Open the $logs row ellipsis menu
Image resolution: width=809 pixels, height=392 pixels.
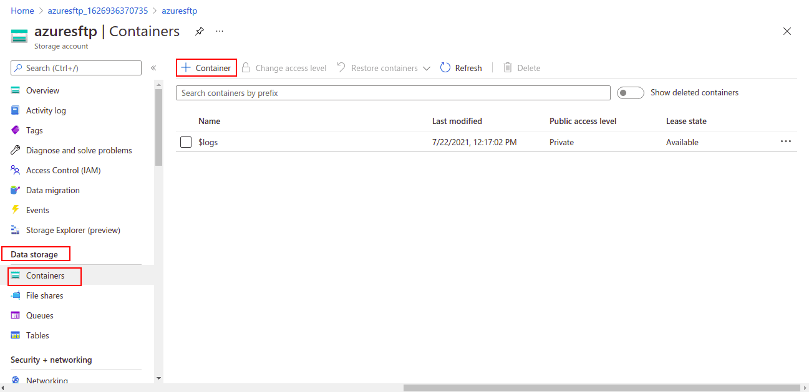[786, 141]
